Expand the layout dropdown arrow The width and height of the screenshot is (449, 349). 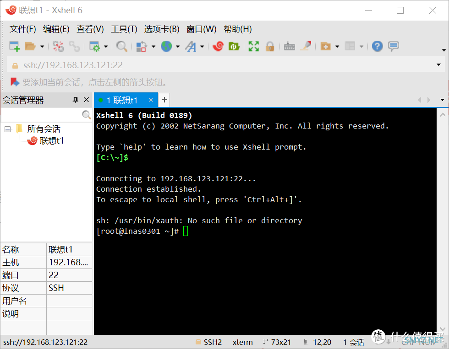361,46
